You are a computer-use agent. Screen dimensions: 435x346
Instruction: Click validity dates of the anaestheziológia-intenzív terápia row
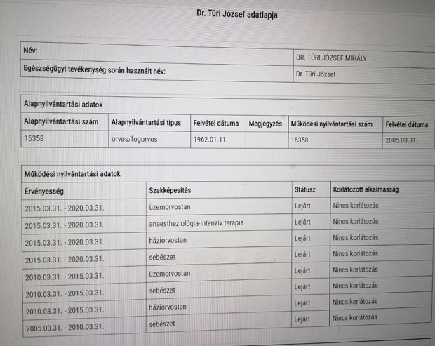[x=65, y=225]
